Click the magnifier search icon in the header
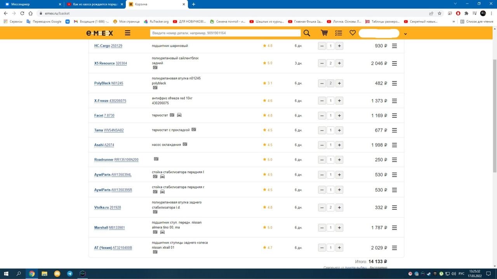Viewport: 497px width, 279px height. coord(307,33)
